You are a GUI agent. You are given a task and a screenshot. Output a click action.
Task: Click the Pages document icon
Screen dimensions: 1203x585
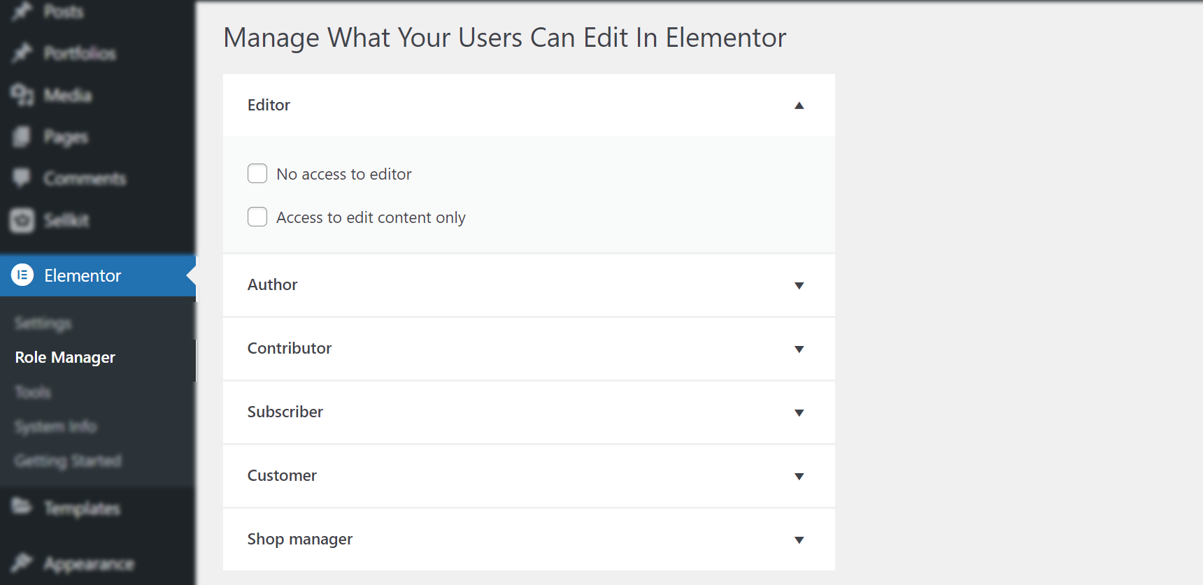click(x=22, y=136)
